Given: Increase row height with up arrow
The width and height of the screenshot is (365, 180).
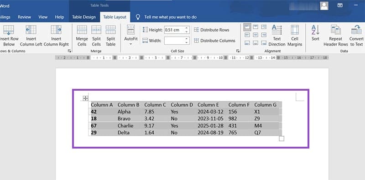Looking at the screenshot, I should [x=187, y=28].
